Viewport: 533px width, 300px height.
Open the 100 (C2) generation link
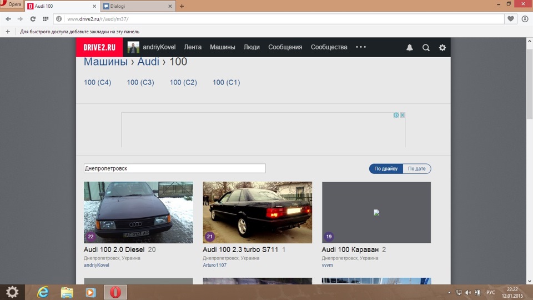tap(183, 82)
